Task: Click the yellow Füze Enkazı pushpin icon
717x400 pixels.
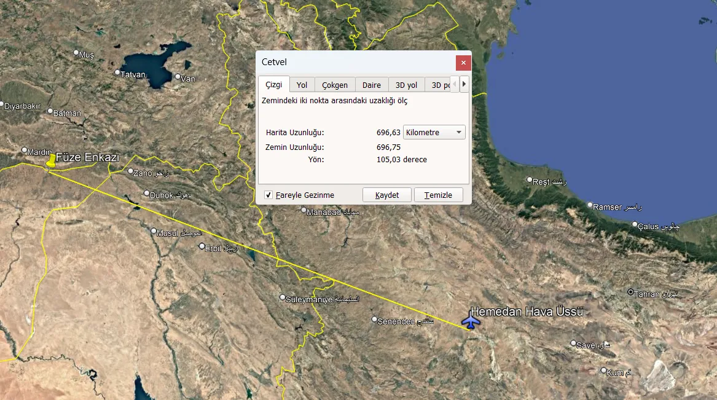Action: pos(51,162)
